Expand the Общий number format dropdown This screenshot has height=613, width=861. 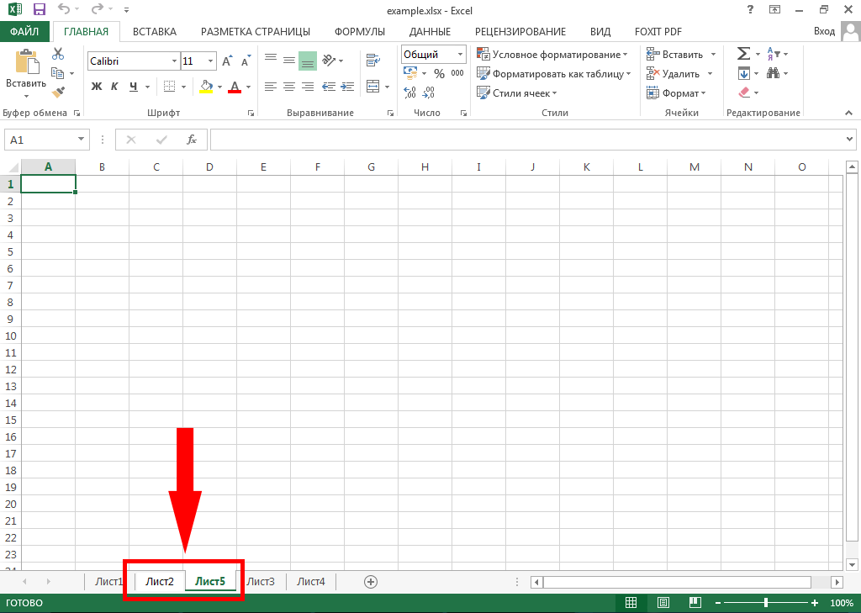(460, 55)
